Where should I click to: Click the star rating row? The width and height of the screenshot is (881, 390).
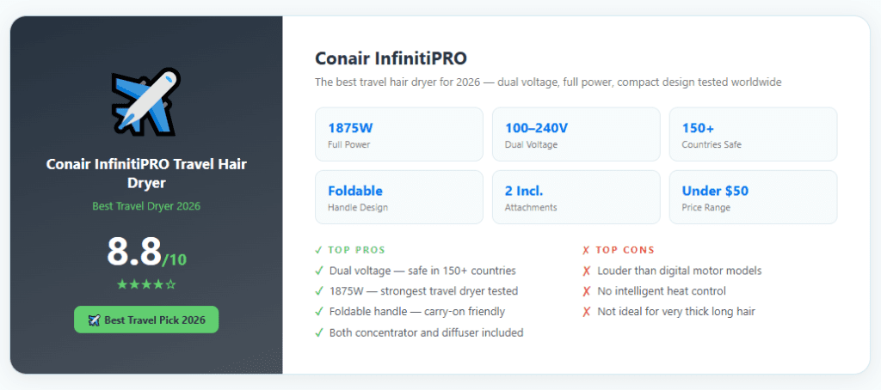[x=146, y=284]
